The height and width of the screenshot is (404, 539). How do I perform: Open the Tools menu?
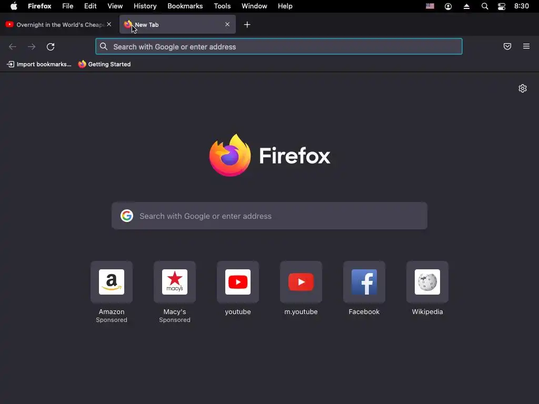tap(223, 6)
